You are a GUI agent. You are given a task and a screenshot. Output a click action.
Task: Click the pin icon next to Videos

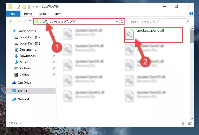[54, 74]
